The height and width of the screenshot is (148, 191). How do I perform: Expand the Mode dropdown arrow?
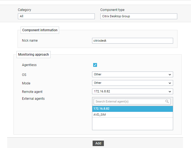170,83
